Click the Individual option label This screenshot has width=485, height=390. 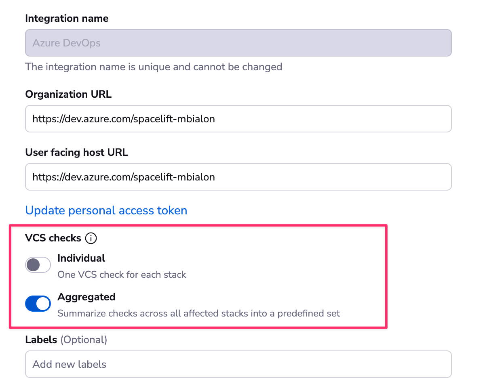pos(81,258)
